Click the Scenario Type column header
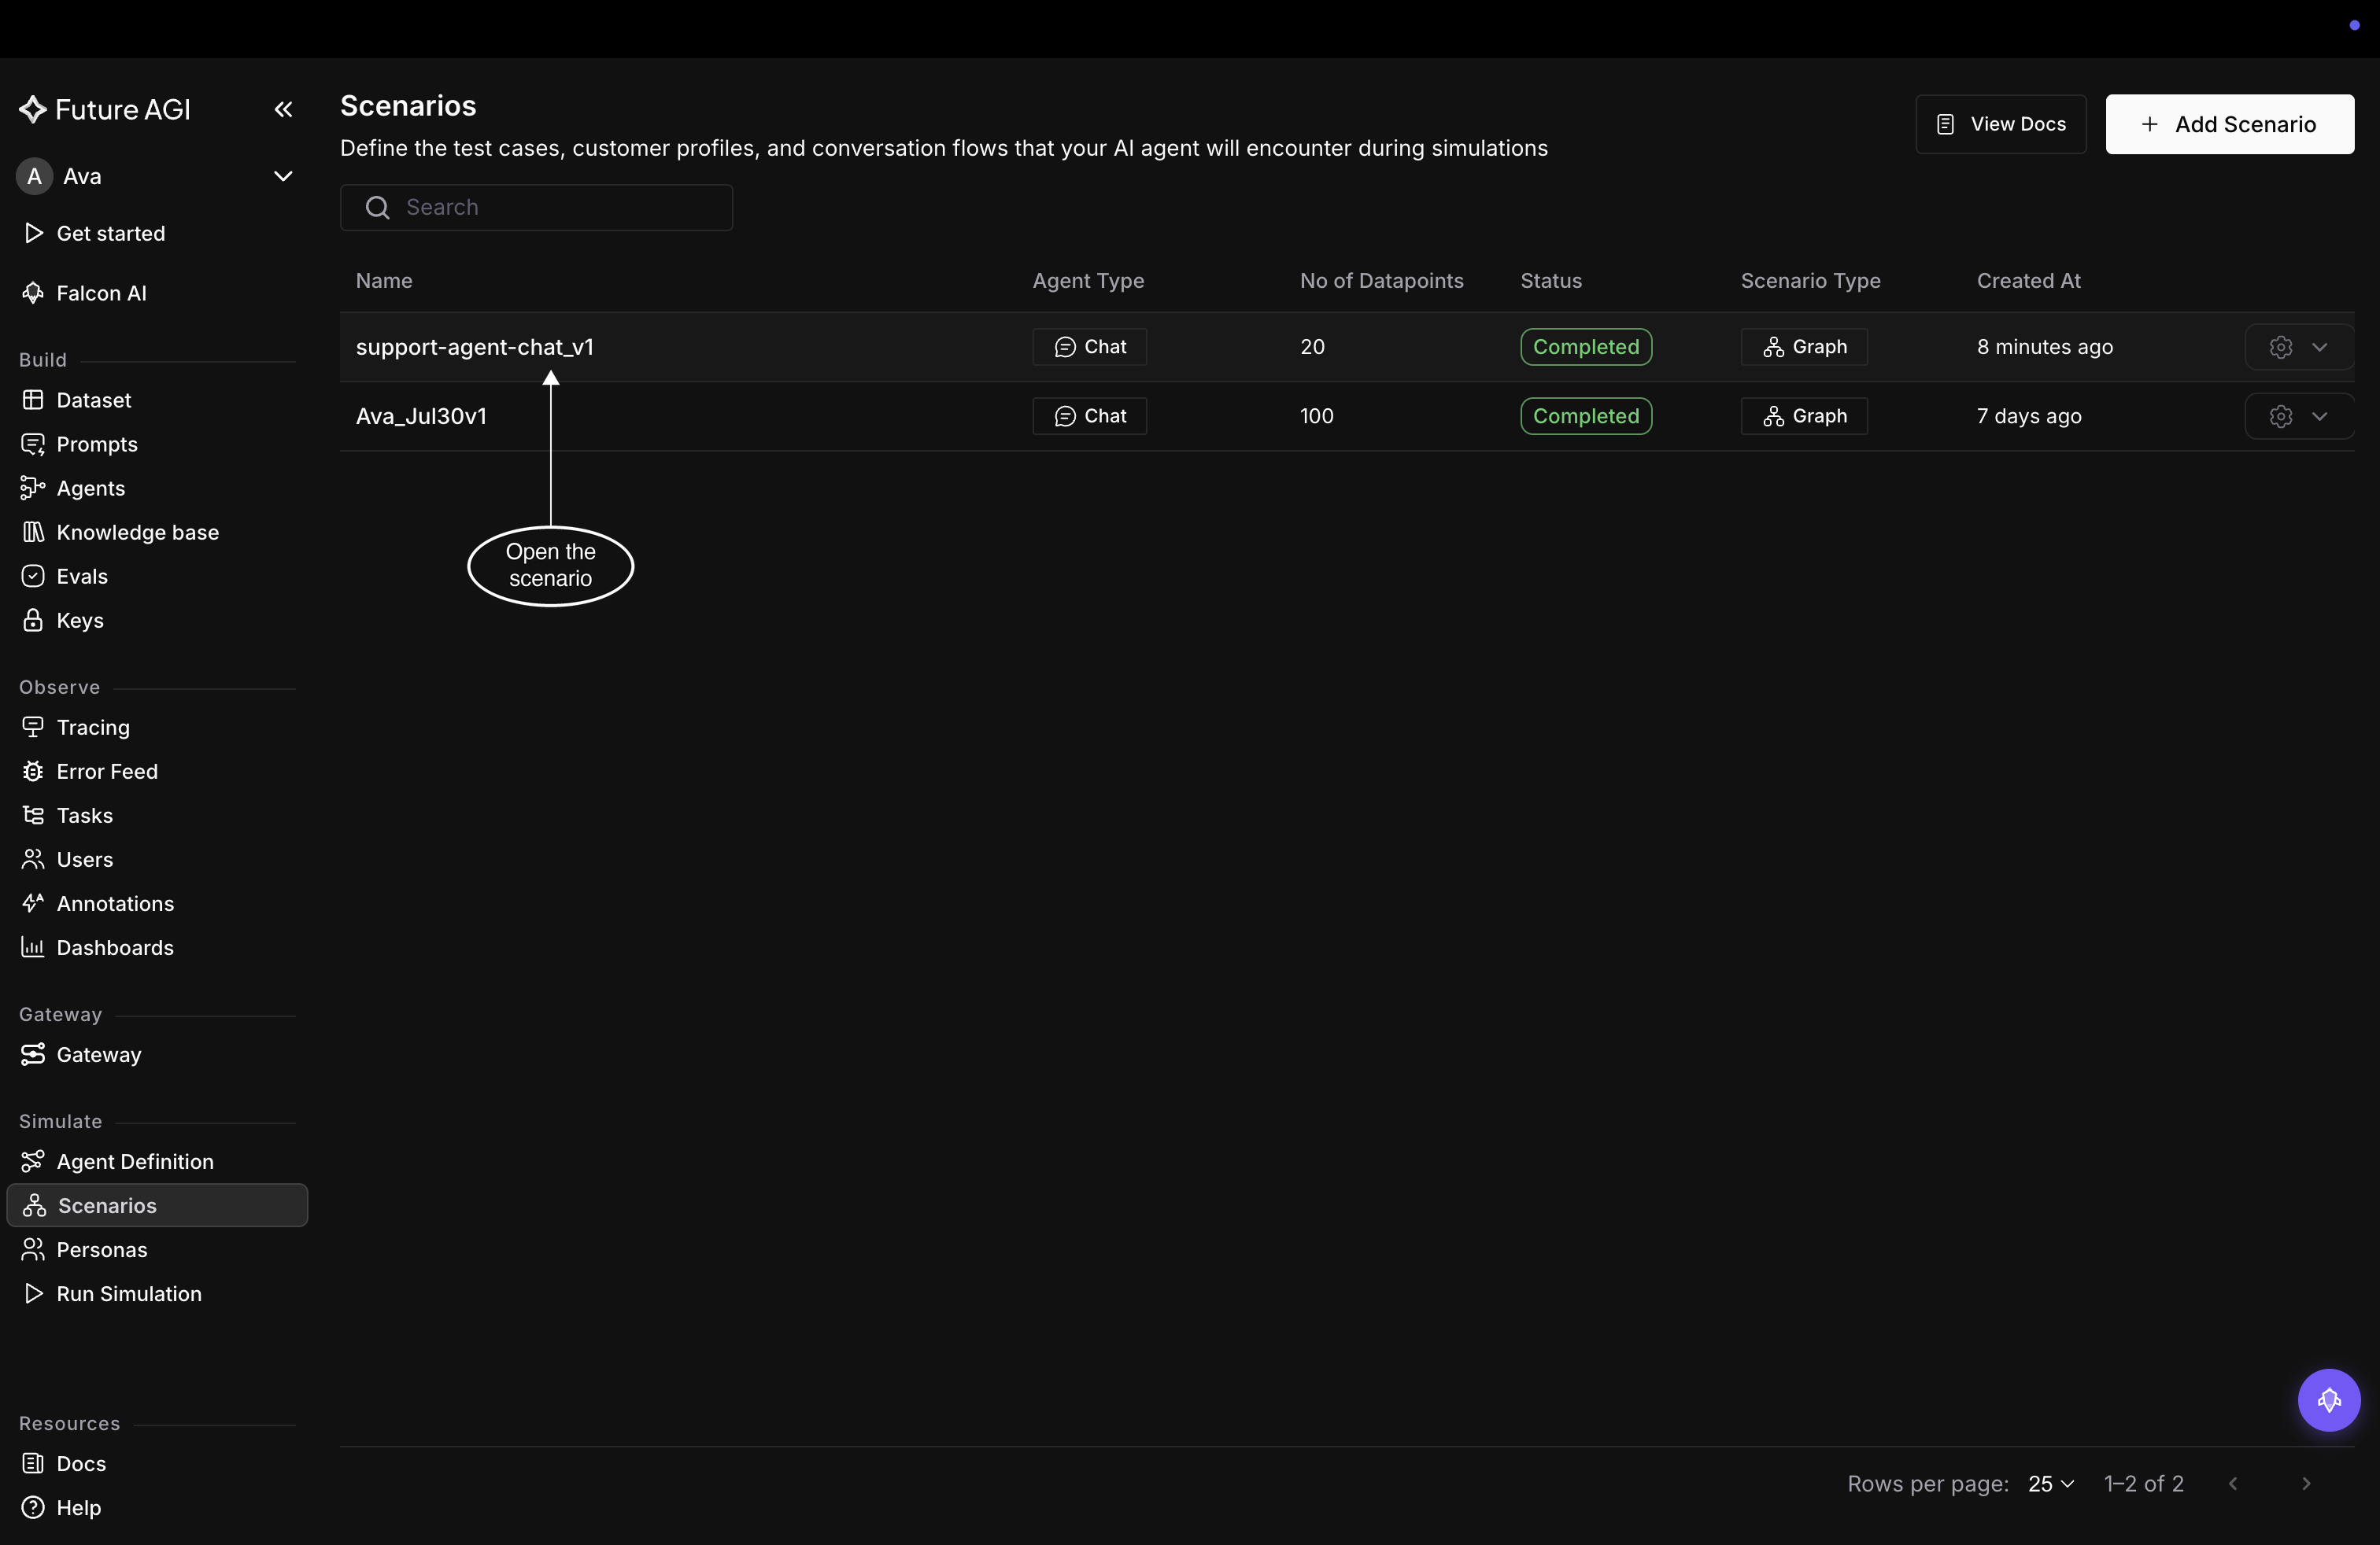The height and width of the screenshot is (1545, 2380). (x=1810, y=281)
